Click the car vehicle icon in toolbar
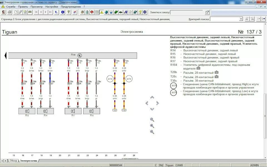Image resolution: width=267 pixels, height=167 pixels. pyautogui.click(x=30, y=12)
